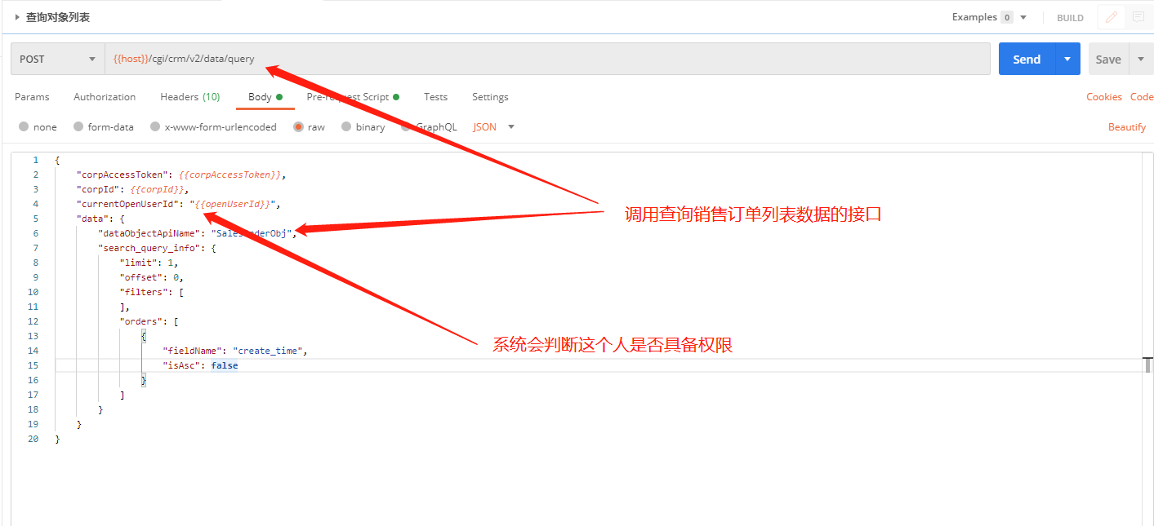Click the {{openUserId}} variable value

[233, 204]
